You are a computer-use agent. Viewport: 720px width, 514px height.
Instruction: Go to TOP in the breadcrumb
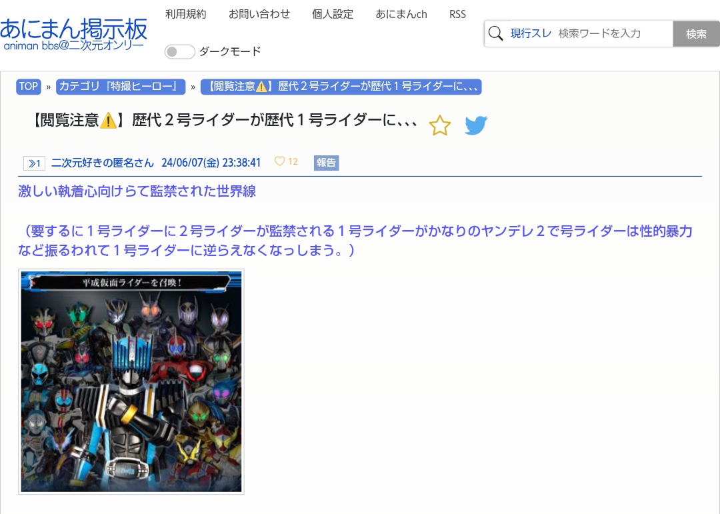coord(29,87)
